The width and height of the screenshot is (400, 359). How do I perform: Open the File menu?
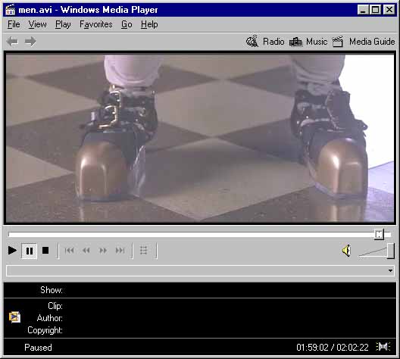14,24
